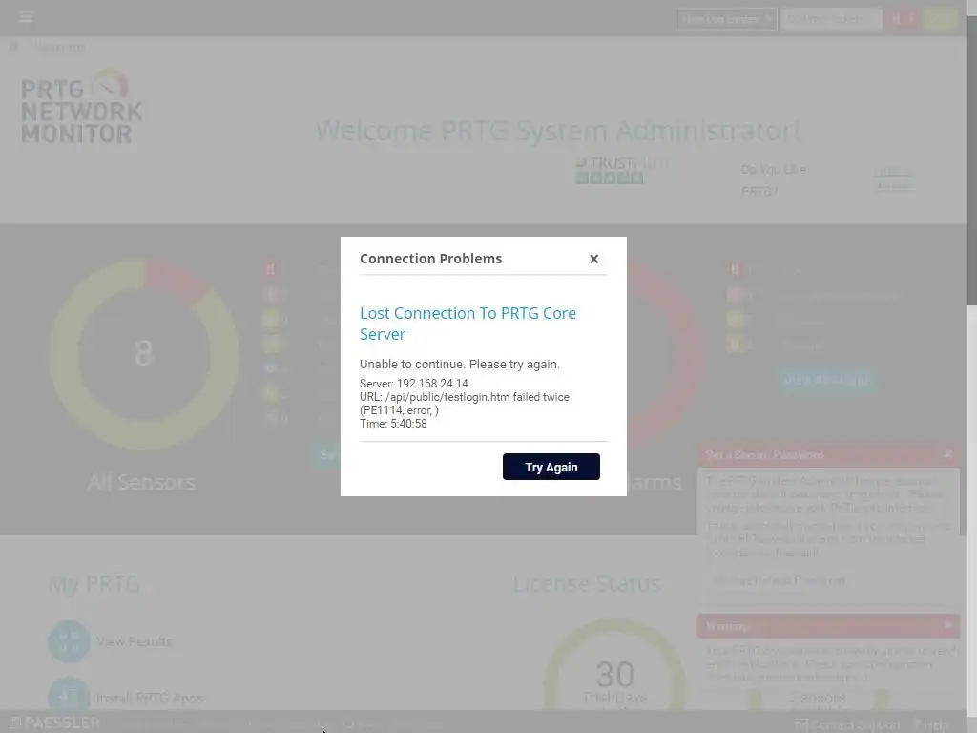Click the search input in the top bar
The height and width of the screenshot is (733, 977).
831,19
